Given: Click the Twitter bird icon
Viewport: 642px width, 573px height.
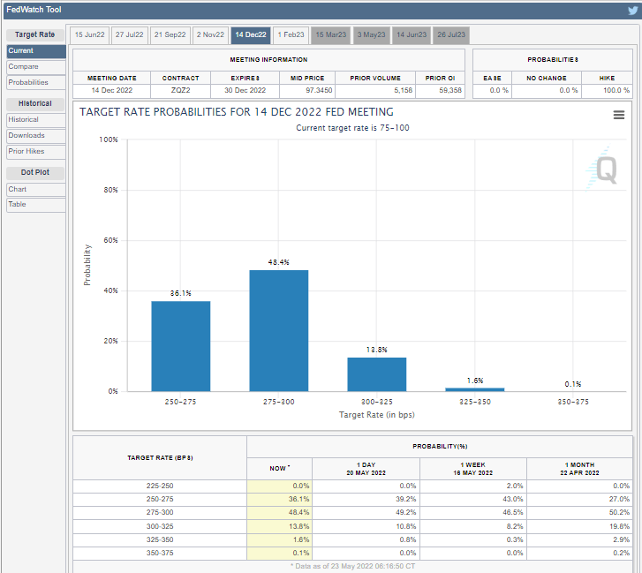Looking at the screenshot, I should [x=632, y=10].
